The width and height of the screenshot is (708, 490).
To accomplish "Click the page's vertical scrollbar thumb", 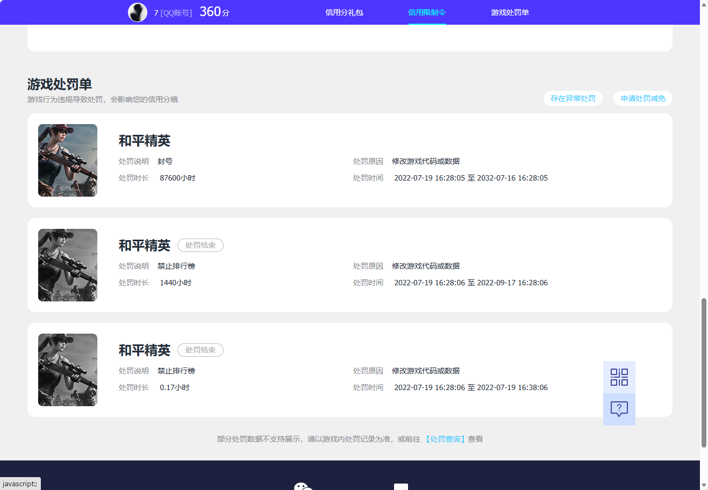I will point(704,372).
